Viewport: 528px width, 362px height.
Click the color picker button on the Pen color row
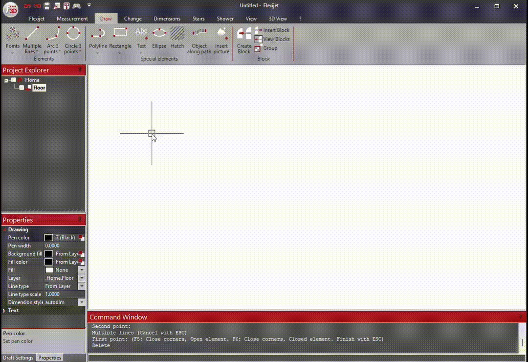tap(81, 238)
